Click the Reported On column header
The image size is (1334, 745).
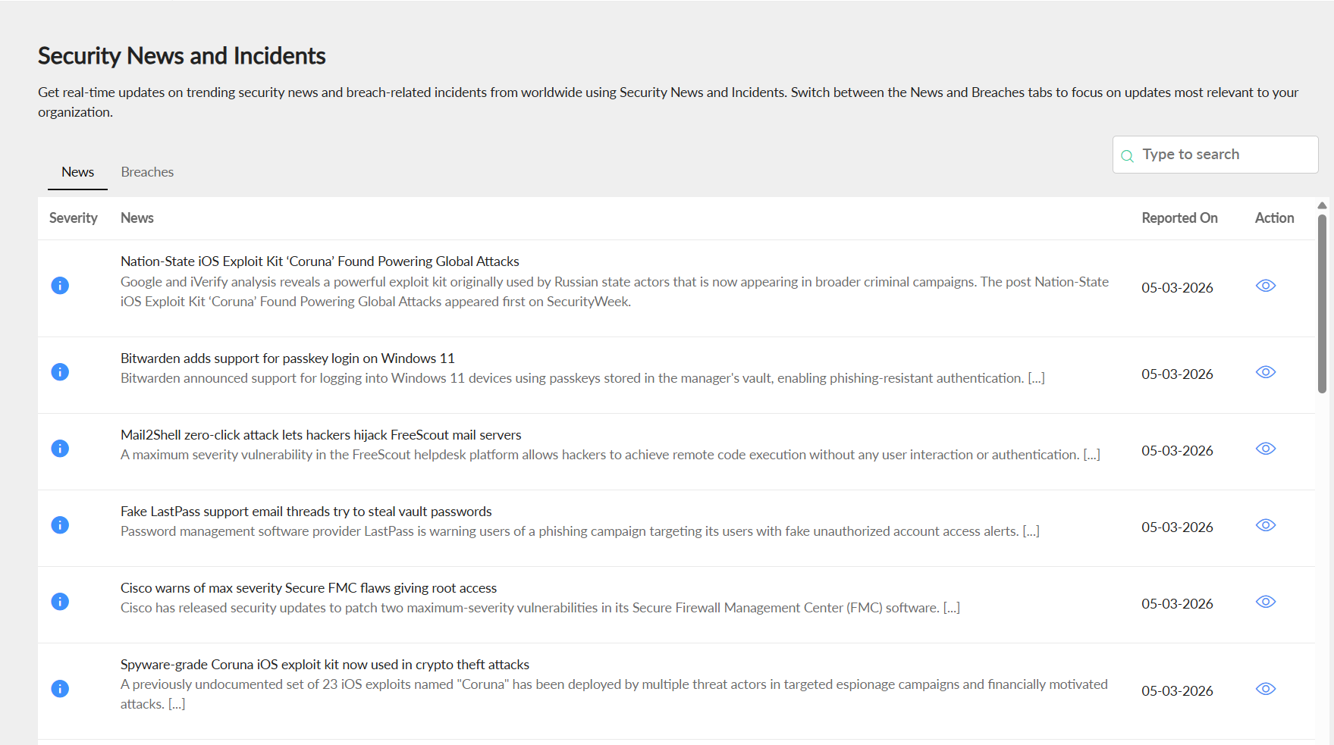tap(1179, 218)
